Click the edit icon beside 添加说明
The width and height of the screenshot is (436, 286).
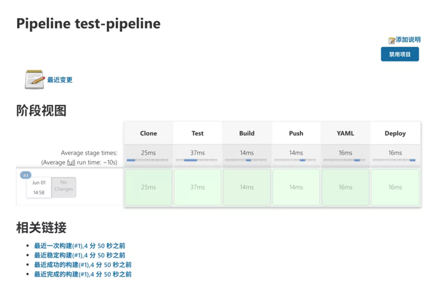pyautogui.click(x=391, y=40)
